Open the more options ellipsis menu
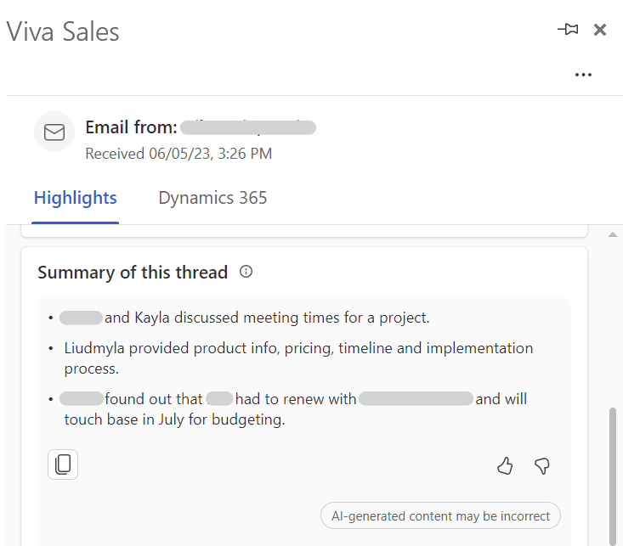 coord(583,75)
